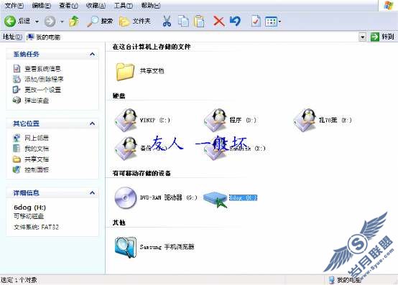Select the 程序 (D:) drive icon
This screenshot has height=285, width=398.
click(x=216, y=120)
